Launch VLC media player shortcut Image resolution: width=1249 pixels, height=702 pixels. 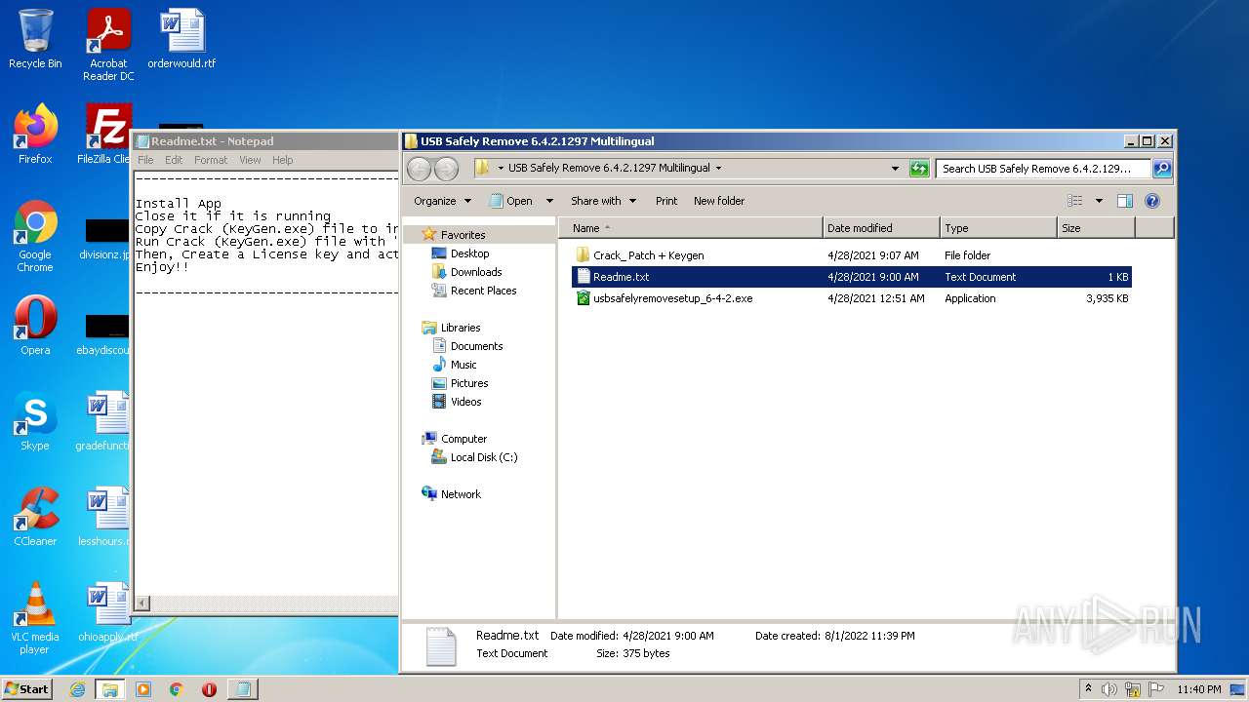[x=35, y=618]
